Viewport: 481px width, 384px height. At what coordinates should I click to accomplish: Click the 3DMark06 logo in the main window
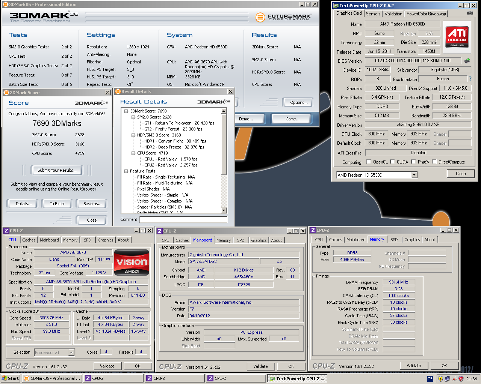pyautogui.click(x=44, y=16)
